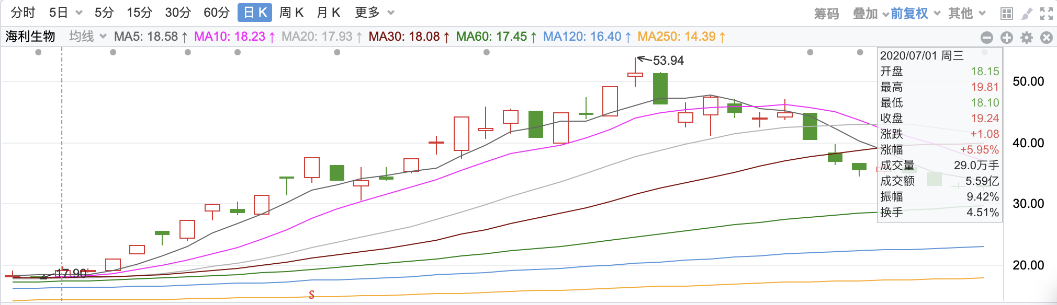The image size is (1057, 305).
Task: Click the 叠加 overlay button
Action: (x=871, y=14)
